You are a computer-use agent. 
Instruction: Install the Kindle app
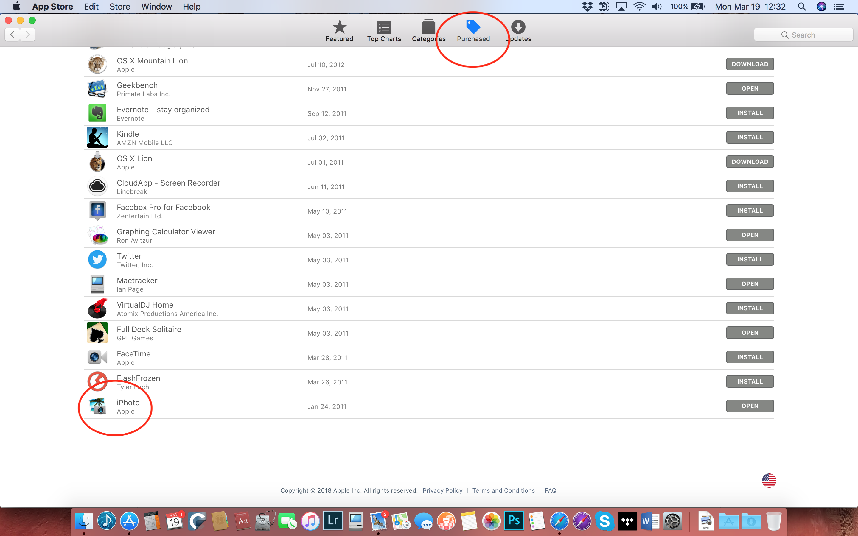click(750, 138)
